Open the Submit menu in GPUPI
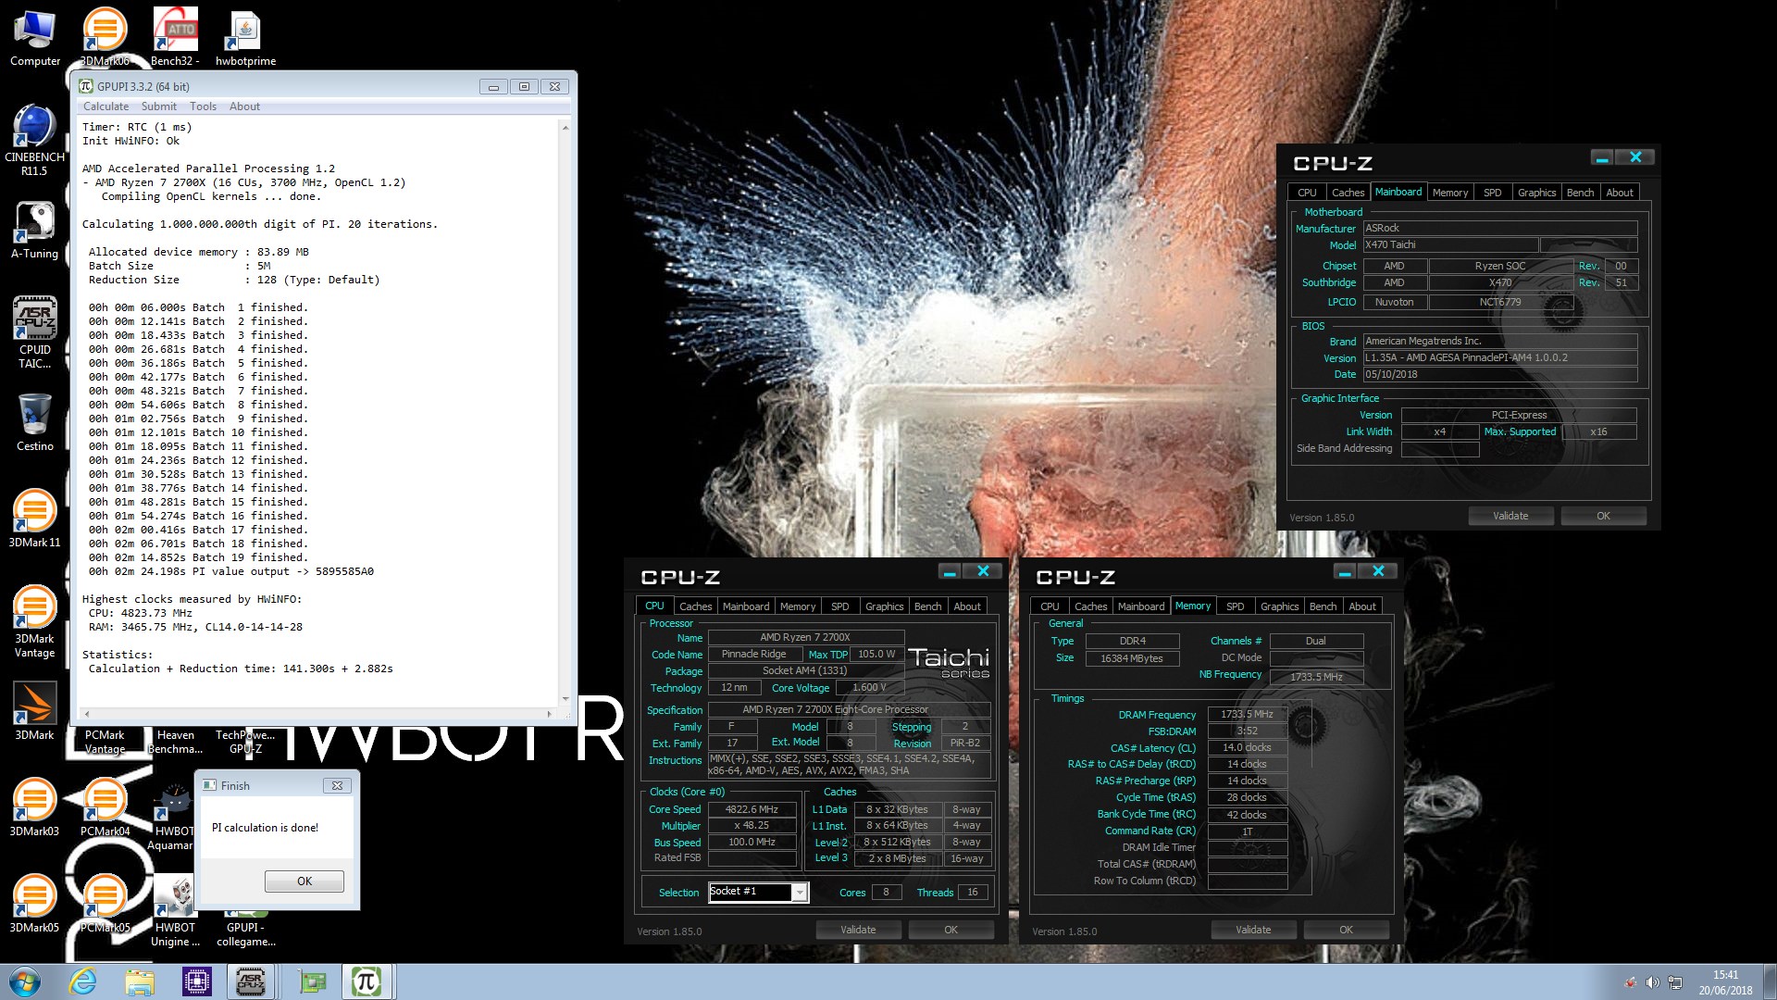The width and height of the screenshot is (1777, 1000). [159, 106]
